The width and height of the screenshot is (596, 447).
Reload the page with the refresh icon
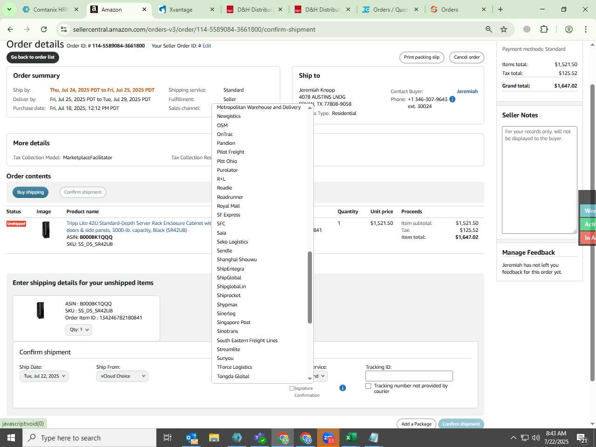click(44, 29)
